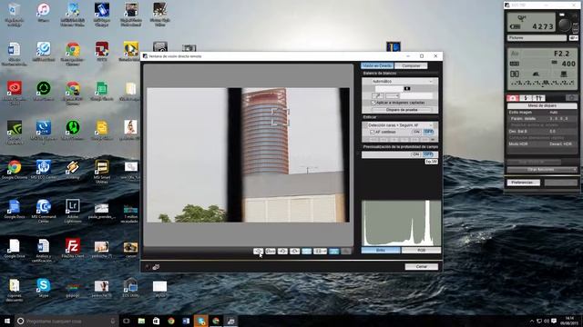Open the star My Menu tab

click(571, 98)
